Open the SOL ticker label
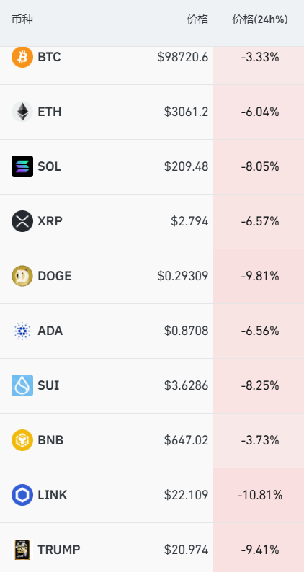 coord(49,166)
